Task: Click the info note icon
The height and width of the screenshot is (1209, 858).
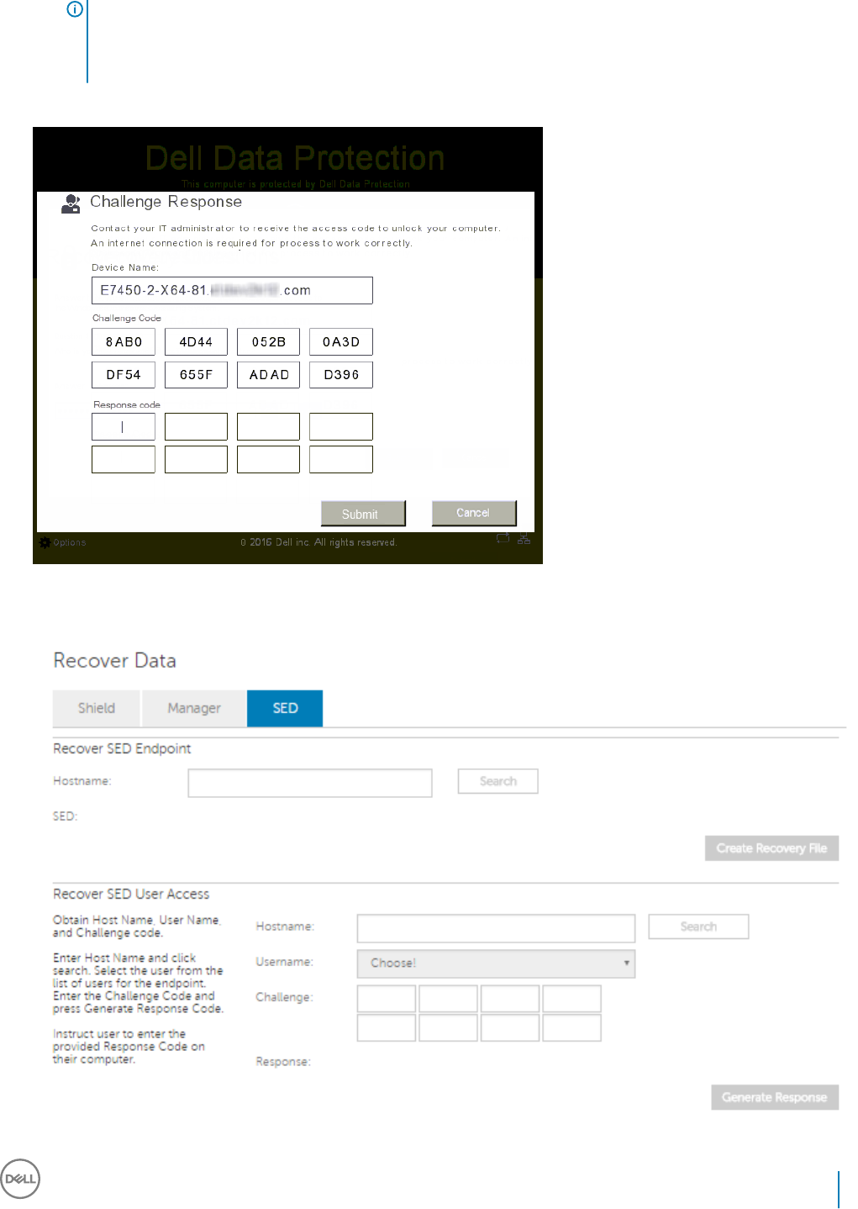Action: coord(75,9)
